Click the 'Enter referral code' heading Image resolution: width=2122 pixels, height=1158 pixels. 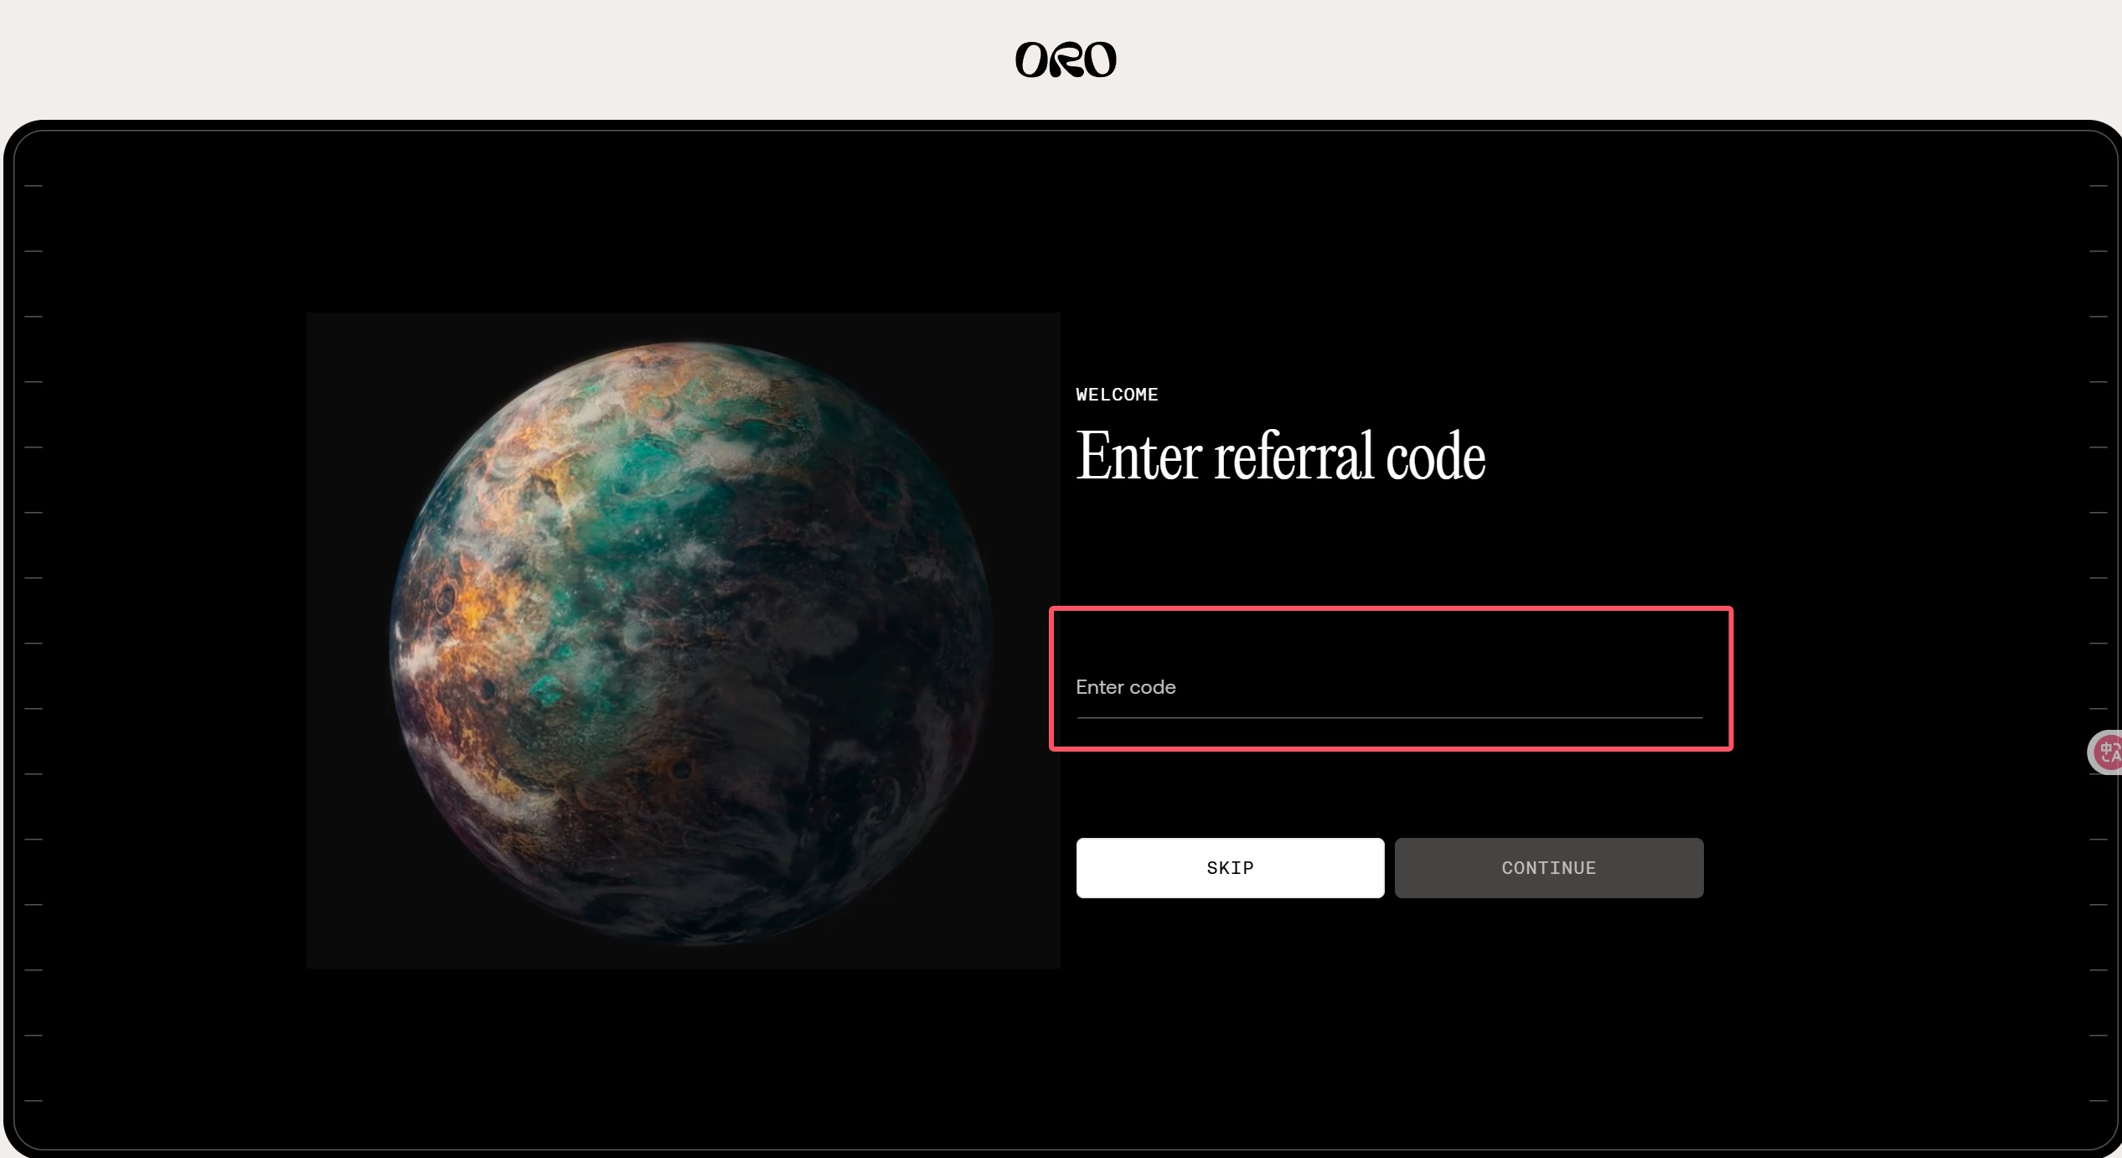point(1280,456)
